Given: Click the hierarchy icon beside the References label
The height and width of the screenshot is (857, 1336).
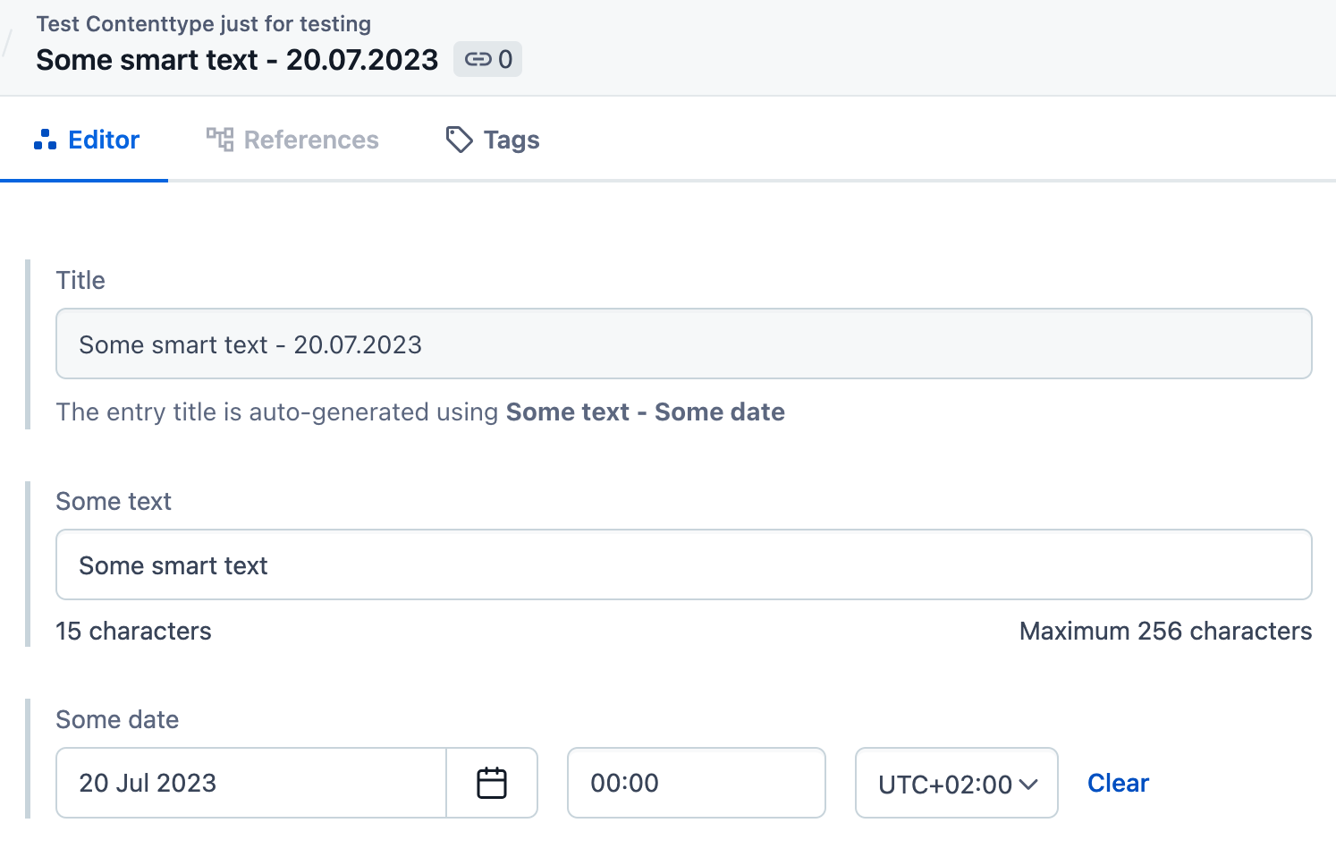Looking at the screenshot, I should pyautogui.click(x=220, y=140).
